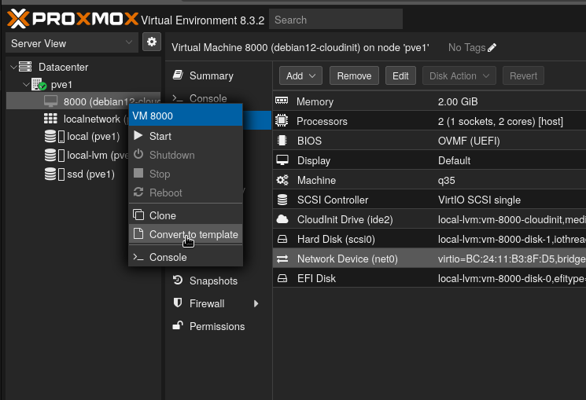Click the Remove button
Screen dimensions: 586x400
[354, 75]
